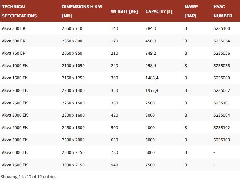This screenshot has height=182, width=240.
Task: Click the HVAC Number column header
Action: point(223,11)
